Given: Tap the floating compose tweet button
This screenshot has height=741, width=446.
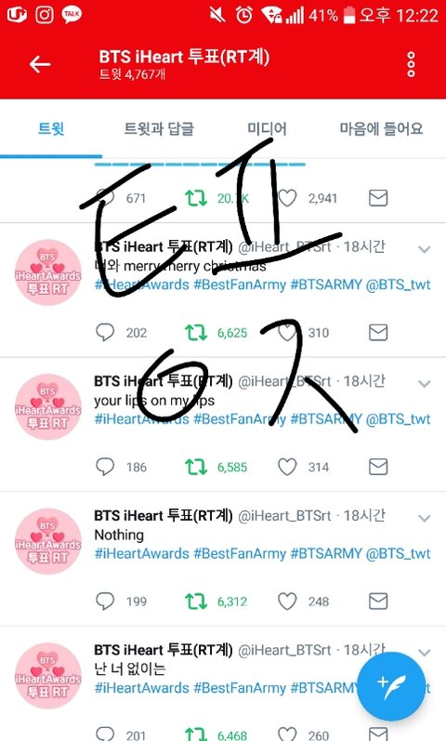Looking at the screenshot, I should point(389,685).
